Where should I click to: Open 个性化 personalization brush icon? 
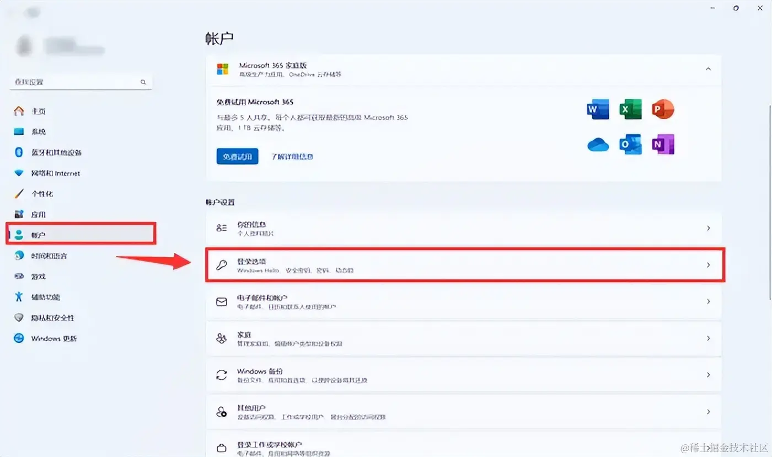tap(19, 194)
